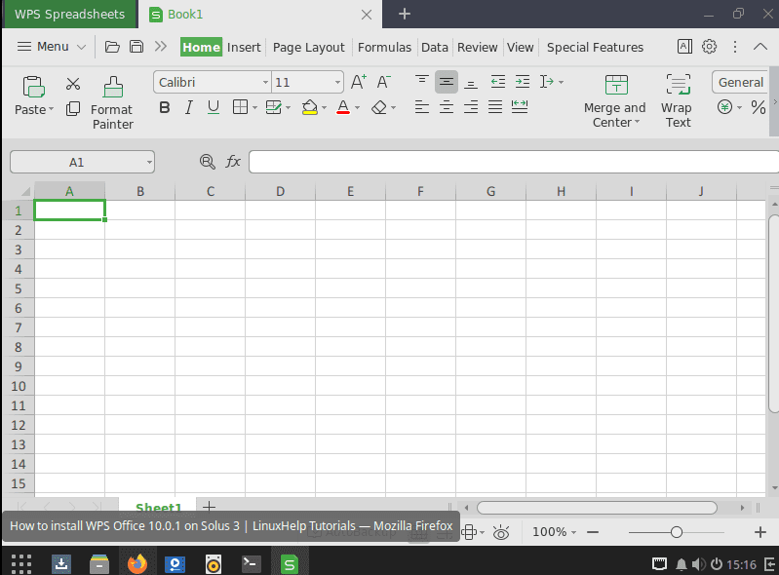Apply the red font color swatch
The image size is (779, 575).
pyautogui.click(x=343, y=108)
